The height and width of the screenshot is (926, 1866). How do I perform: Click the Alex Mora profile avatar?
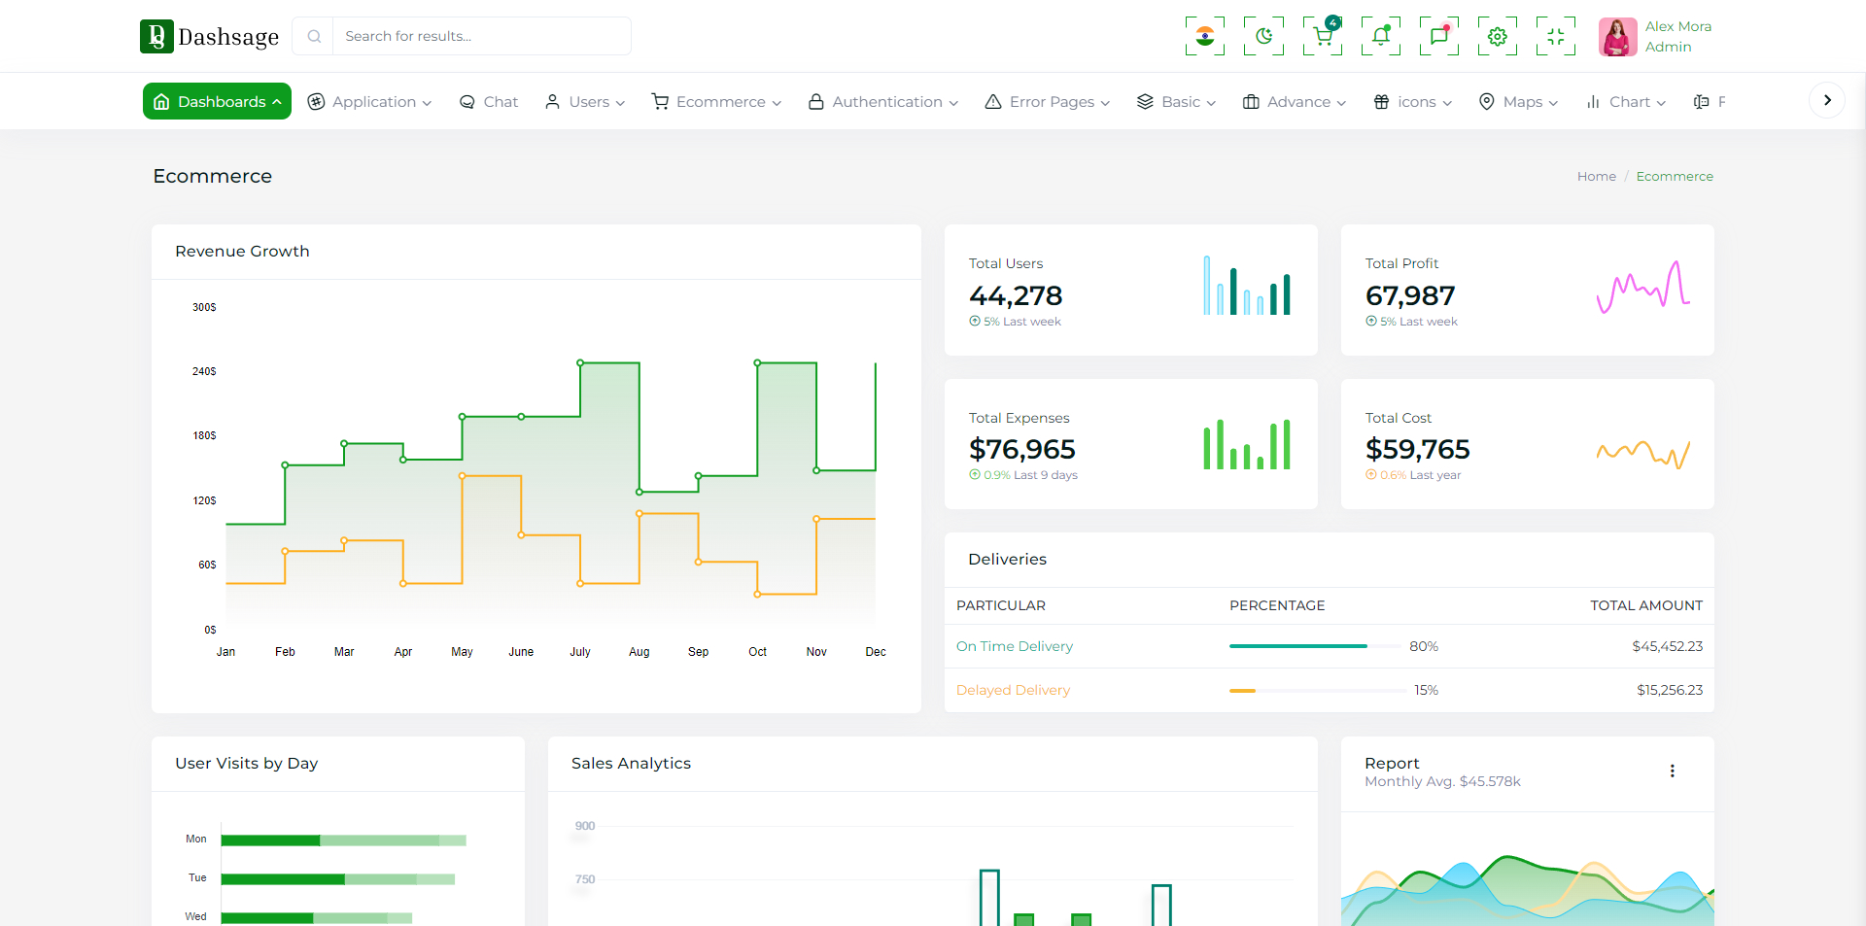1616,36
